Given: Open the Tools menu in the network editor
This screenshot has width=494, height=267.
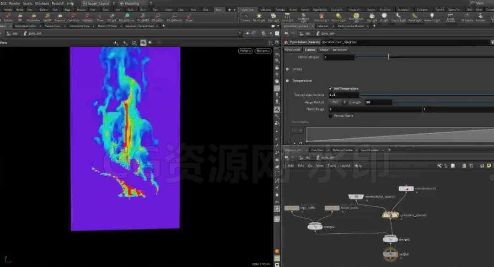Looking at the screenshot, I should (x=332, y=166).
